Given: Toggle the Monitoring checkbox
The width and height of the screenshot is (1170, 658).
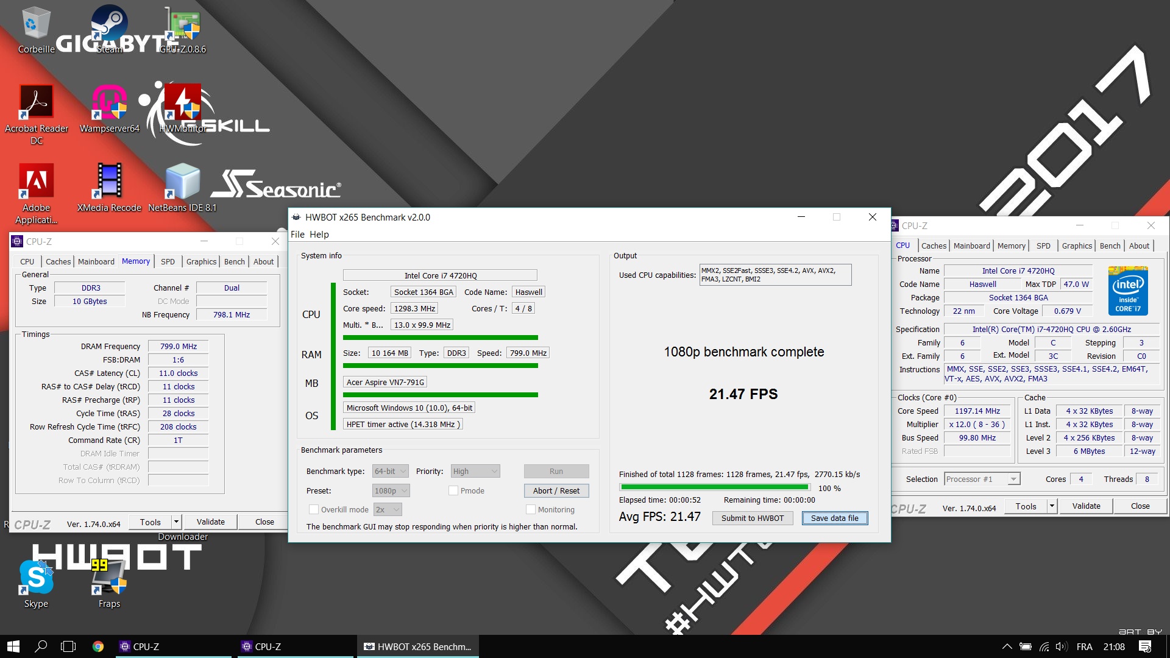Looking at the screenshot, I should coord(531,509).
